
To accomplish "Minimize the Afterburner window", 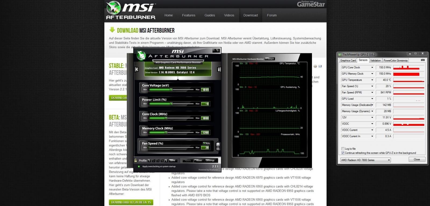I will (x=214, y=50).
